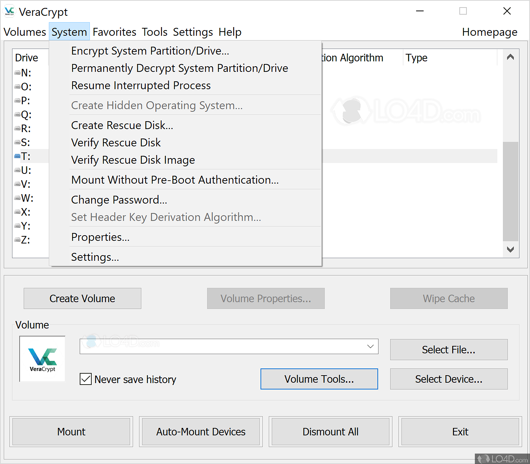The height and width of the screenshot is (464, 530).
Task: Click the W: drive slot icon
Action: 17,198
